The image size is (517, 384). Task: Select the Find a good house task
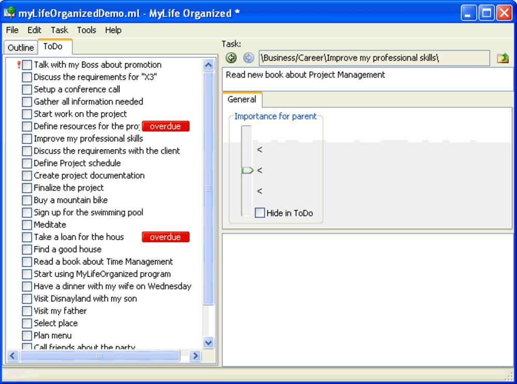67,249
